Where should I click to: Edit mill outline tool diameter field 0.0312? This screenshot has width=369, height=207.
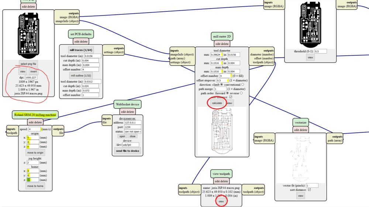coord(93,82)
